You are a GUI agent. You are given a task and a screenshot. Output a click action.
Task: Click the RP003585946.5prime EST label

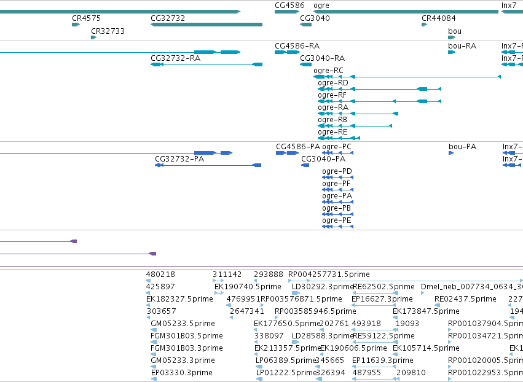[315, 311]
